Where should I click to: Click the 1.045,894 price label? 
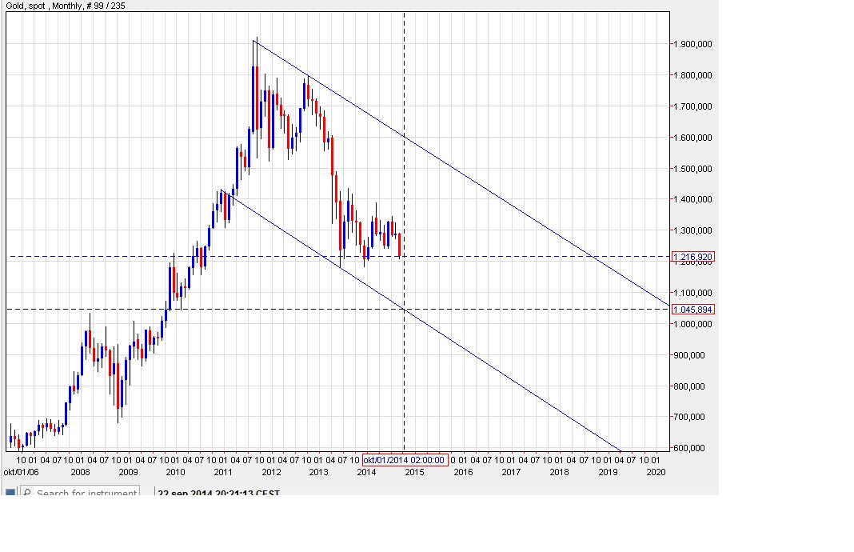click(692, 310)
